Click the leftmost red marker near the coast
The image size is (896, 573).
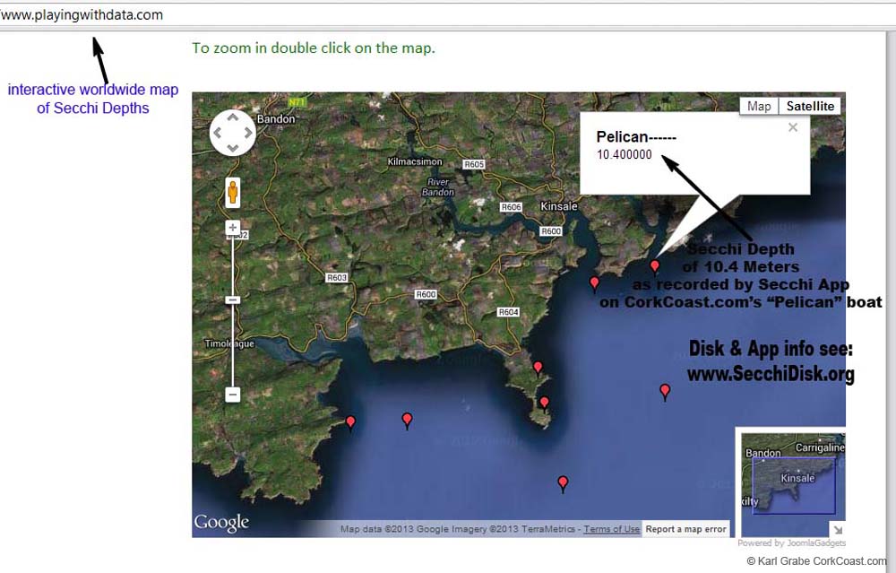click(350, 421)
